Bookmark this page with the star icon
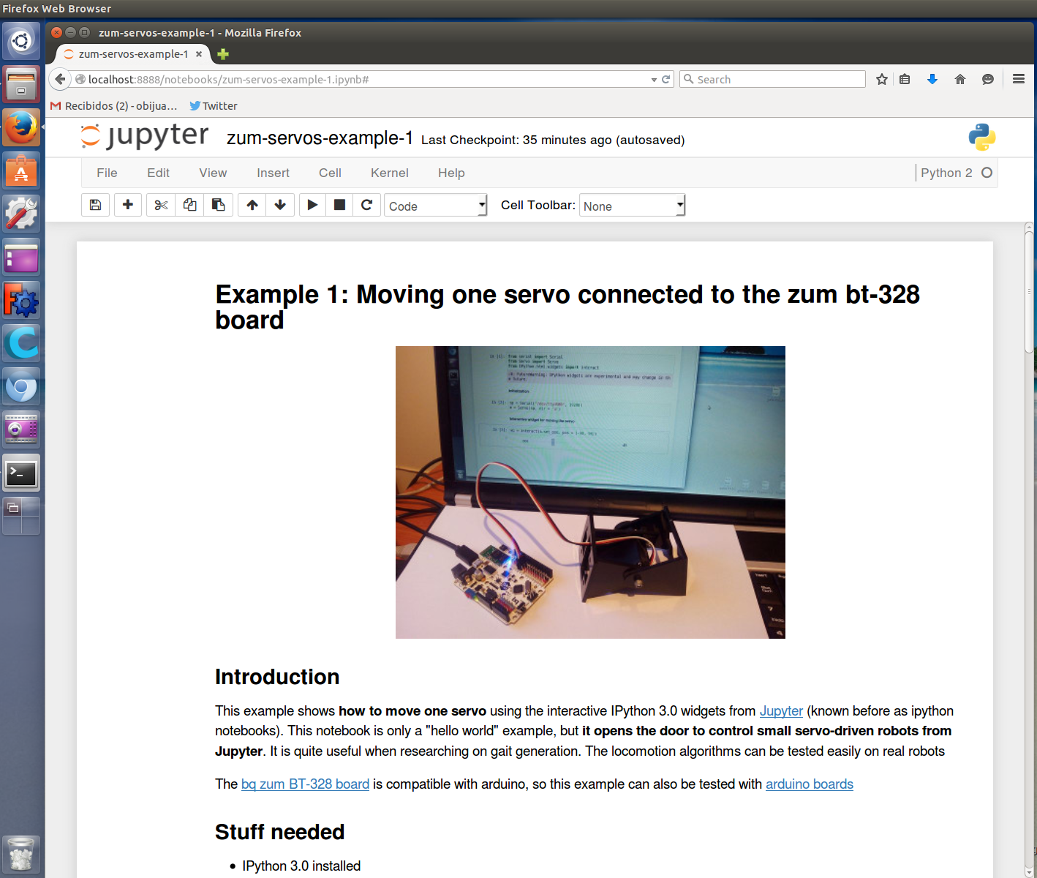 pos(882,79)
